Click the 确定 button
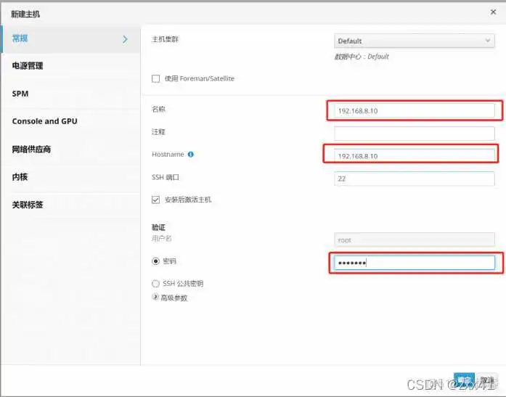This screenshot has height=397, width=506. [x=463, y=380]
